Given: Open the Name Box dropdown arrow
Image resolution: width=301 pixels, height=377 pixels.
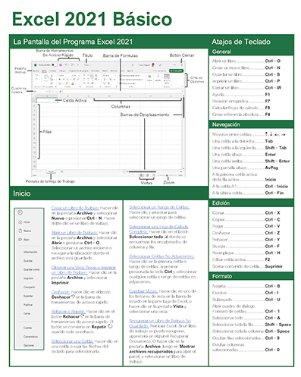Looking at the screenshot, I should 46,92.
